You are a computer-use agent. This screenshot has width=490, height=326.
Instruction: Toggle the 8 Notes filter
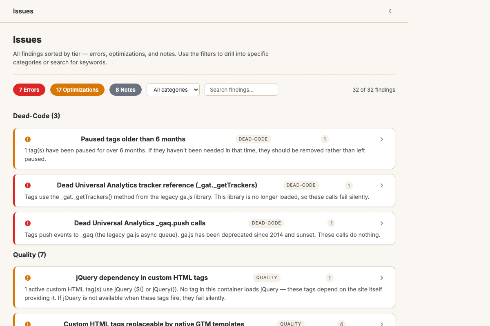point(125,90)
